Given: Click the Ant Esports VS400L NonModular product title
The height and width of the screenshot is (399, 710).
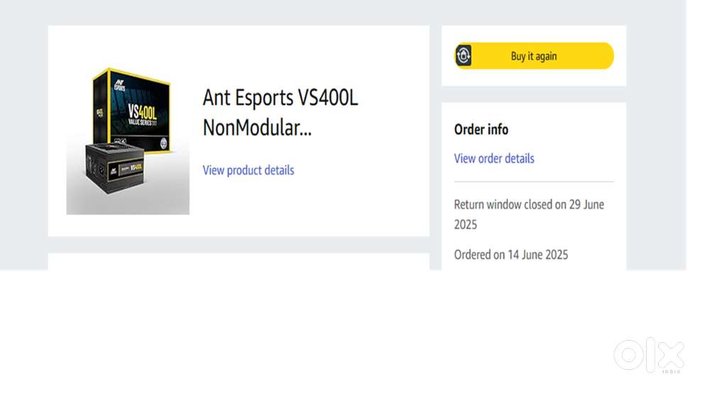Looking at the screenshot, I should (280, 113).
